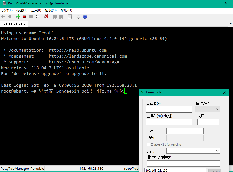
Task: Click the red X close-tab icon
Action: tap(46, 17)
